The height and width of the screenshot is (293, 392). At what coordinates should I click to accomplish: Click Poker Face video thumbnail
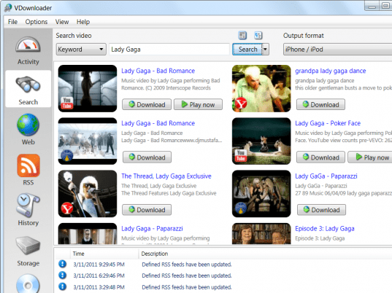coord(261,141)
